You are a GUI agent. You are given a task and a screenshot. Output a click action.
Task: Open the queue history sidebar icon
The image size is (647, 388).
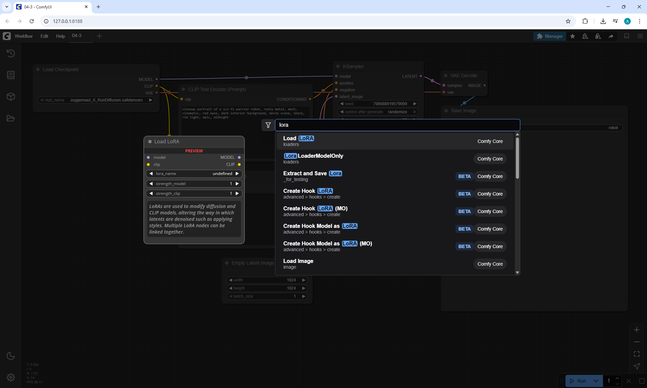pyautogui.click(x=11, y=53)
